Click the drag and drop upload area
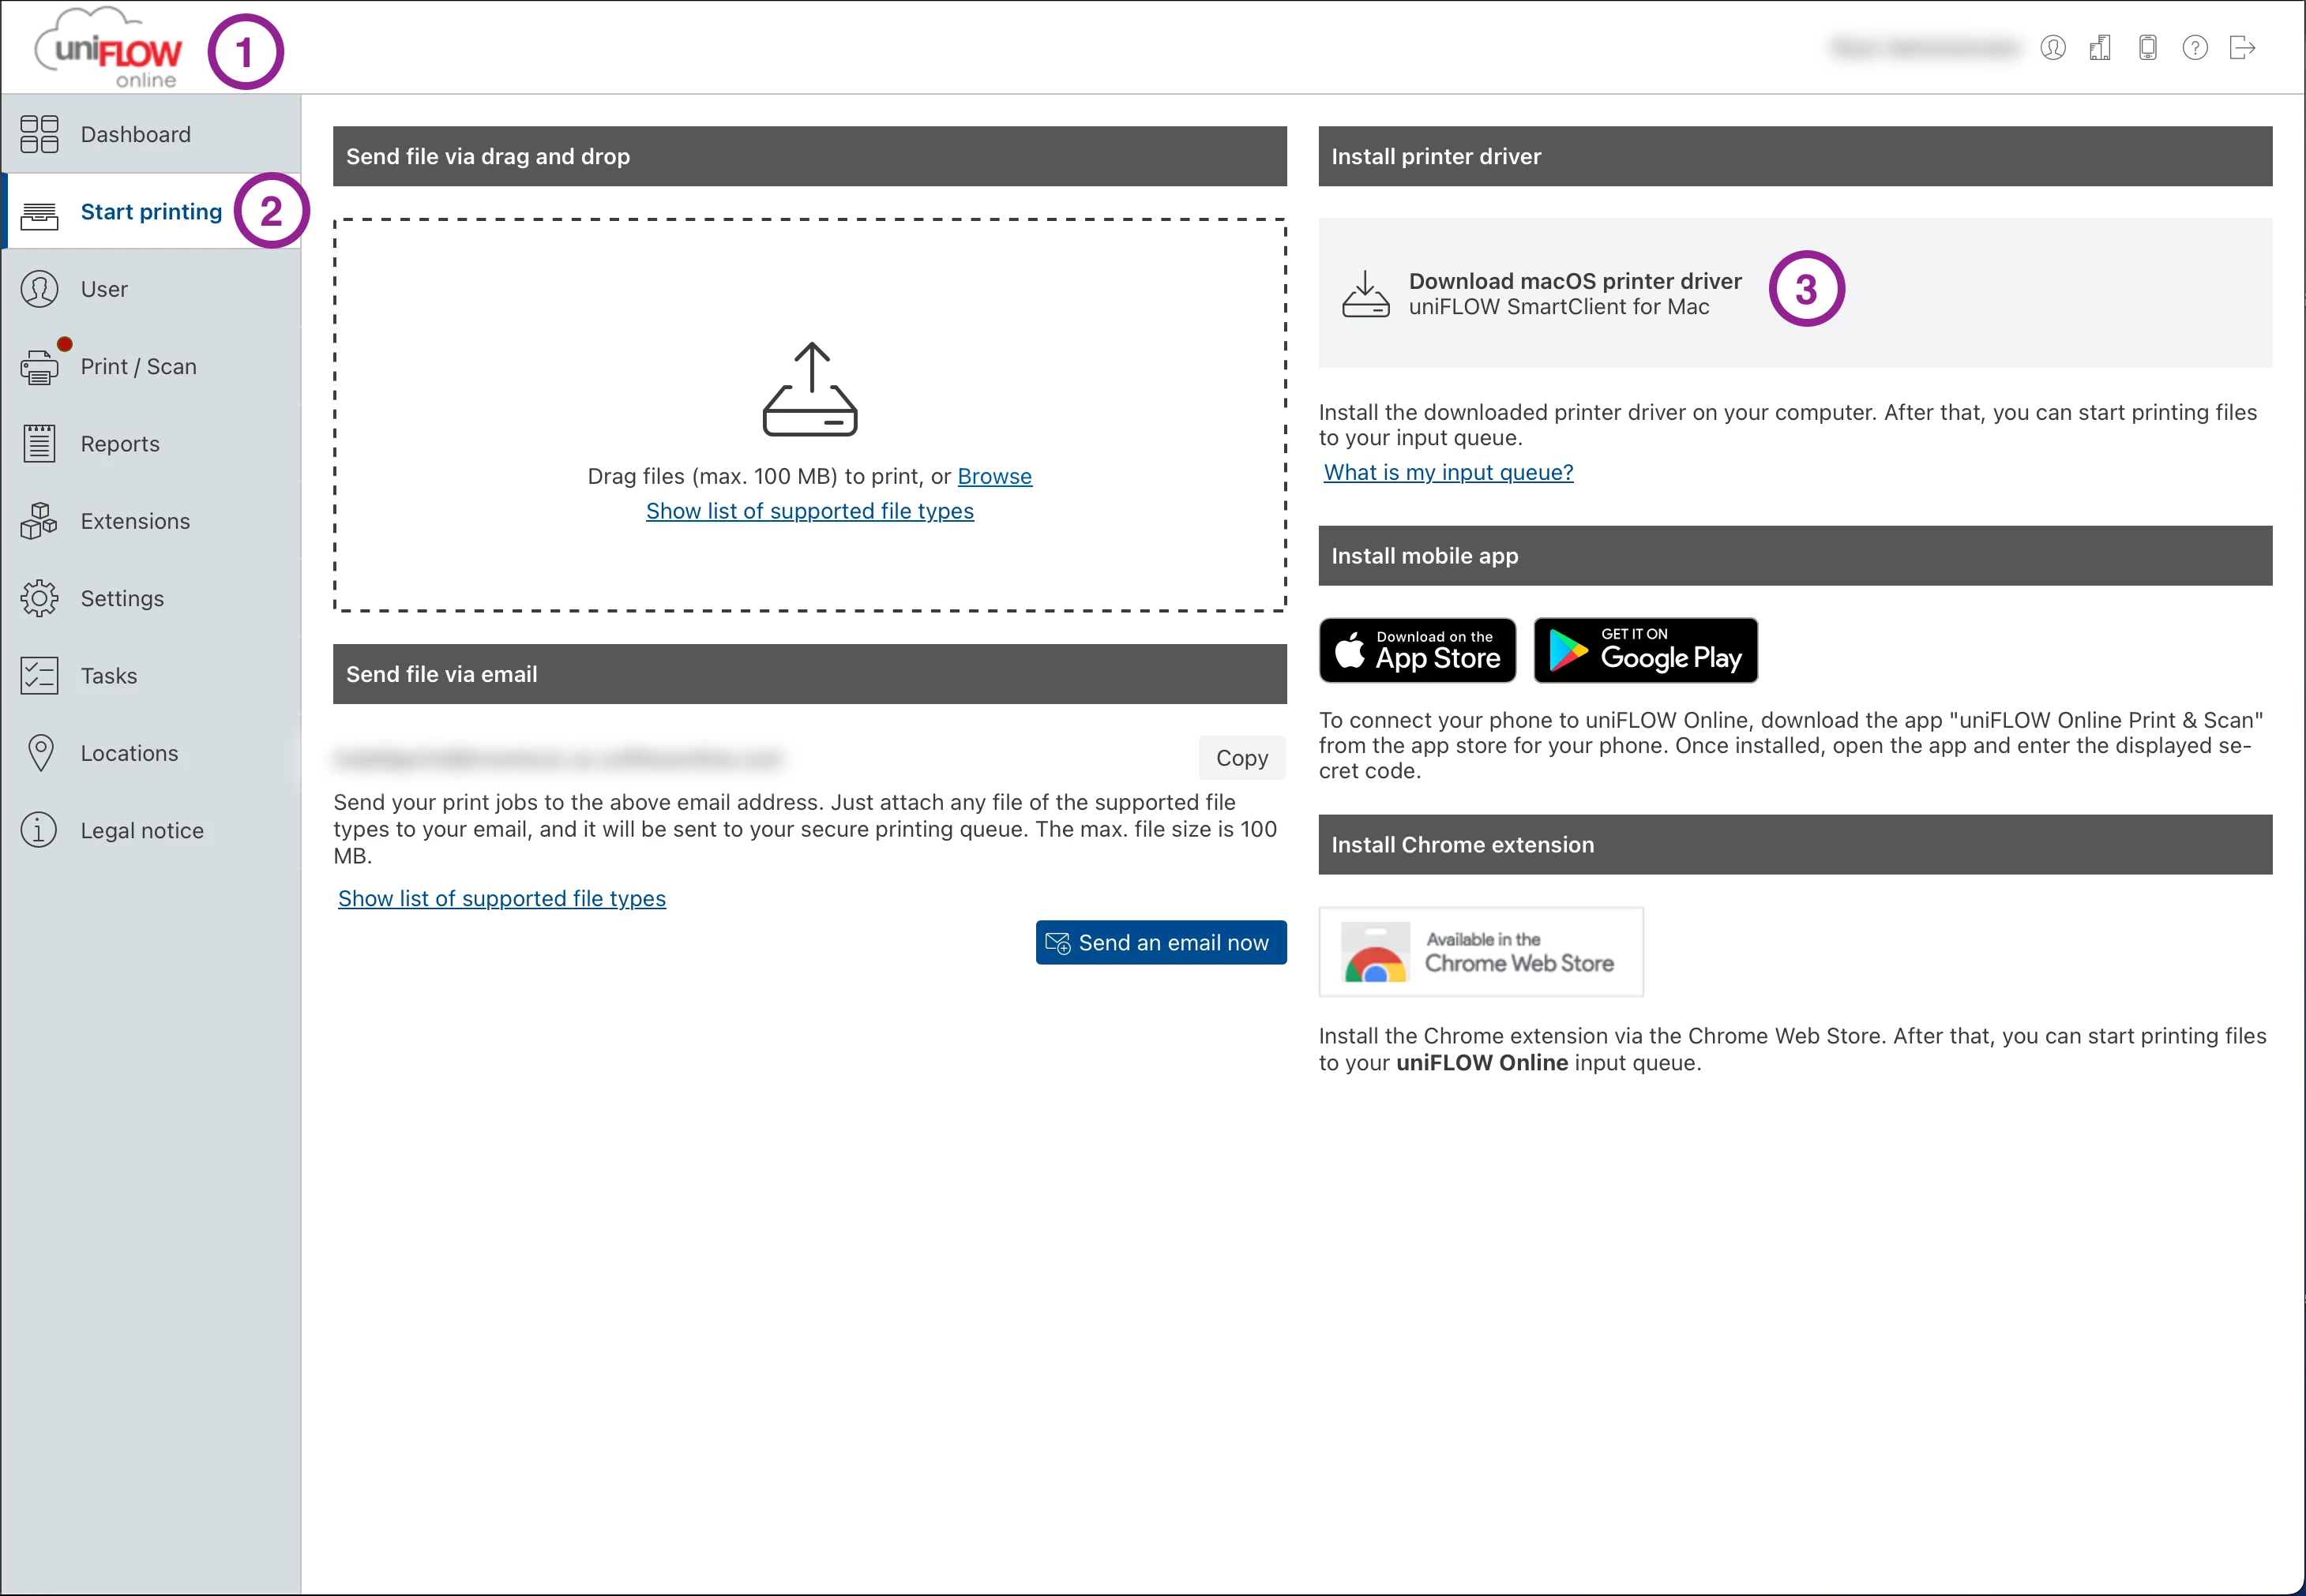The image size is (2306, 1596). coord(809,415)
